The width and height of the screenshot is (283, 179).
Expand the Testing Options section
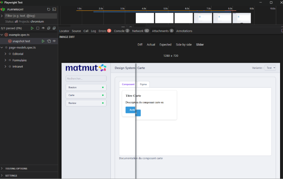(x=2, y=169)
